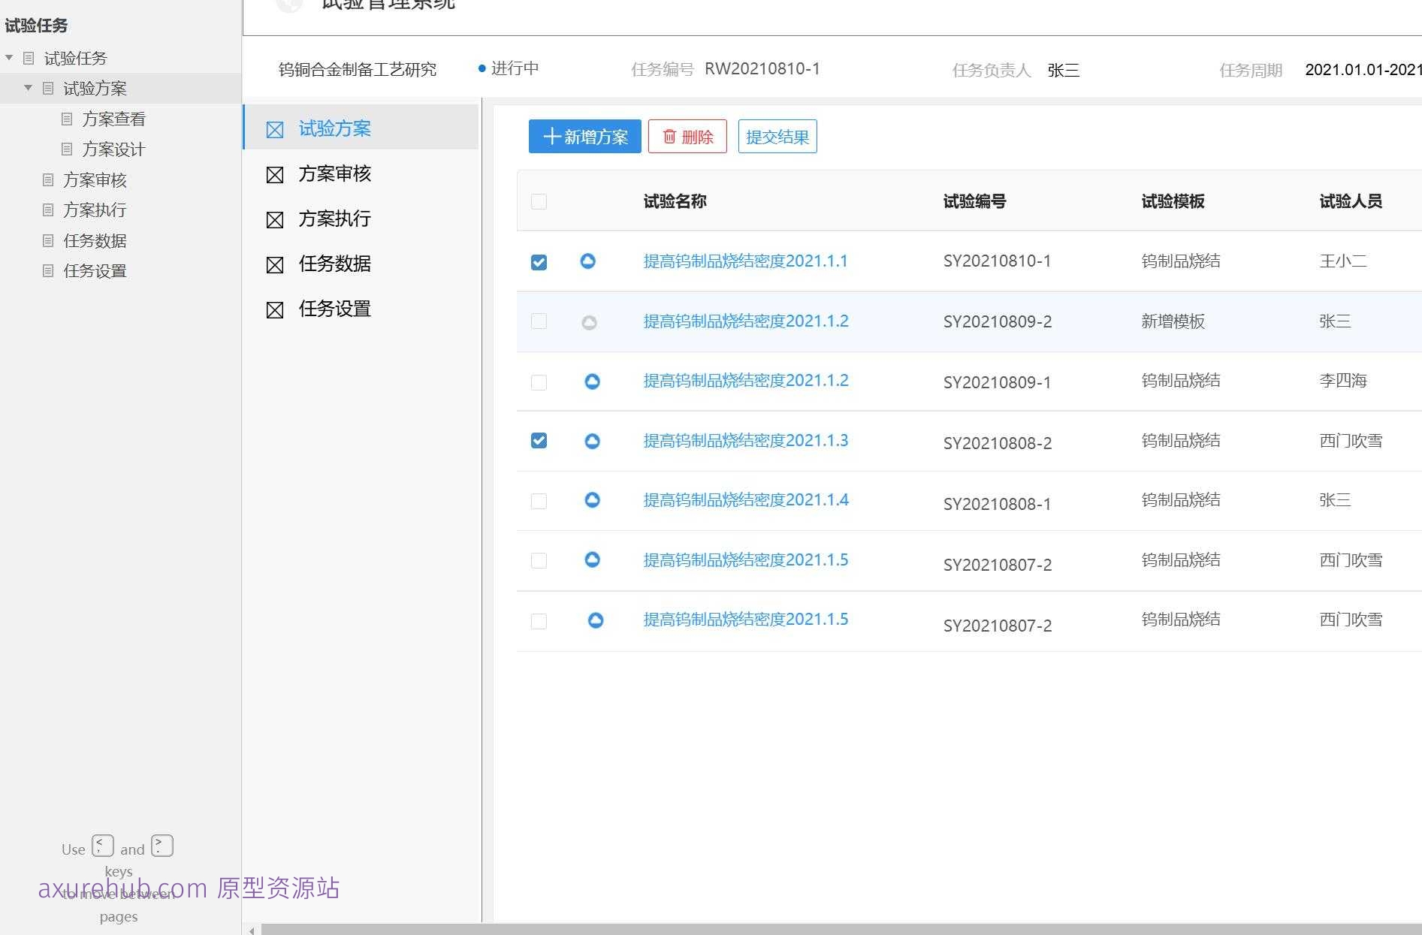This screenshot has height=935, width=1422.
Task: Click page icon of sidebar 任务设置 node
Action: 48,270
